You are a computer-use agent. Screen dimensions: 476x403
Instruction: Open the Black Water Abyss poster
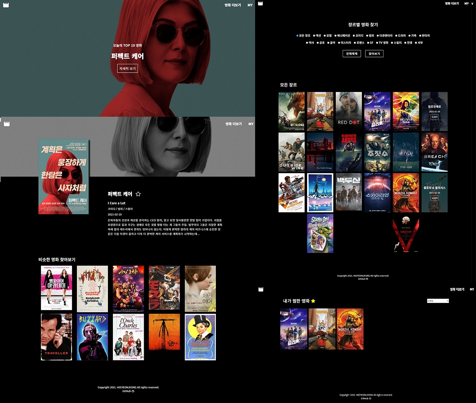[349, 152]
